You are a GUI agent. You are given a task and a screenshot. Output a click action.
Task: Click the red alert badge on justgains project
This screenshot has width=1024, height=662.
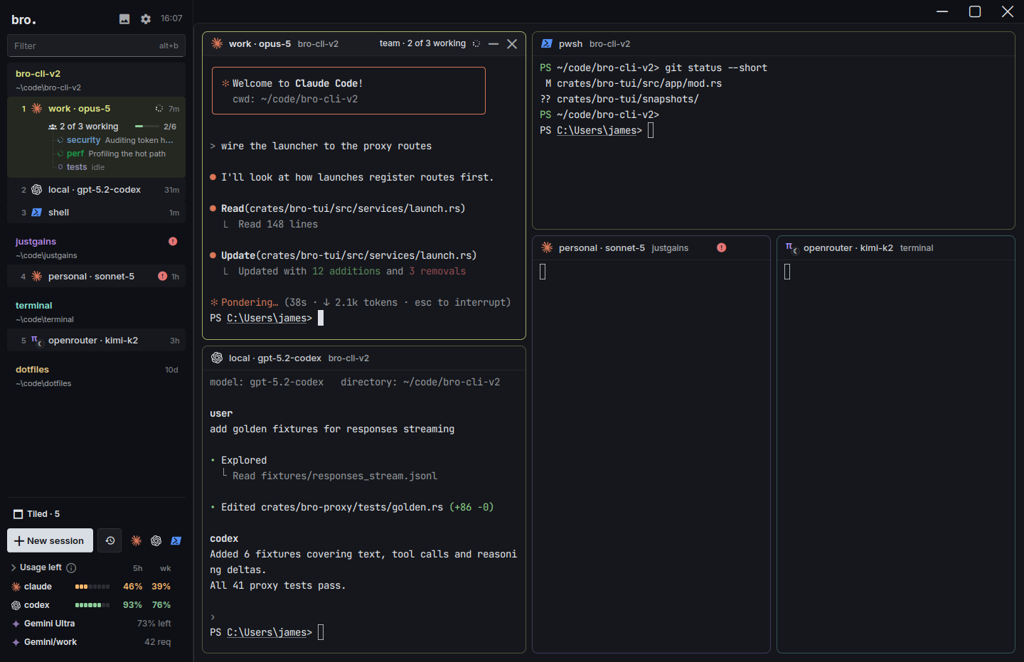(173, 242)
